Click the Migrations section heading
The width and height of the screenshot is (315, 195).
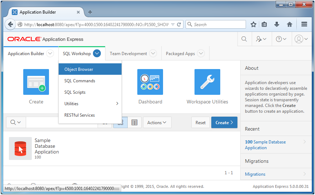point(256,161)
